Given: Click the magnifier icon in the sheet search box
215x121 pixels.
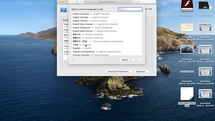Looking at the screenshot, I should [x=120, y=9].
